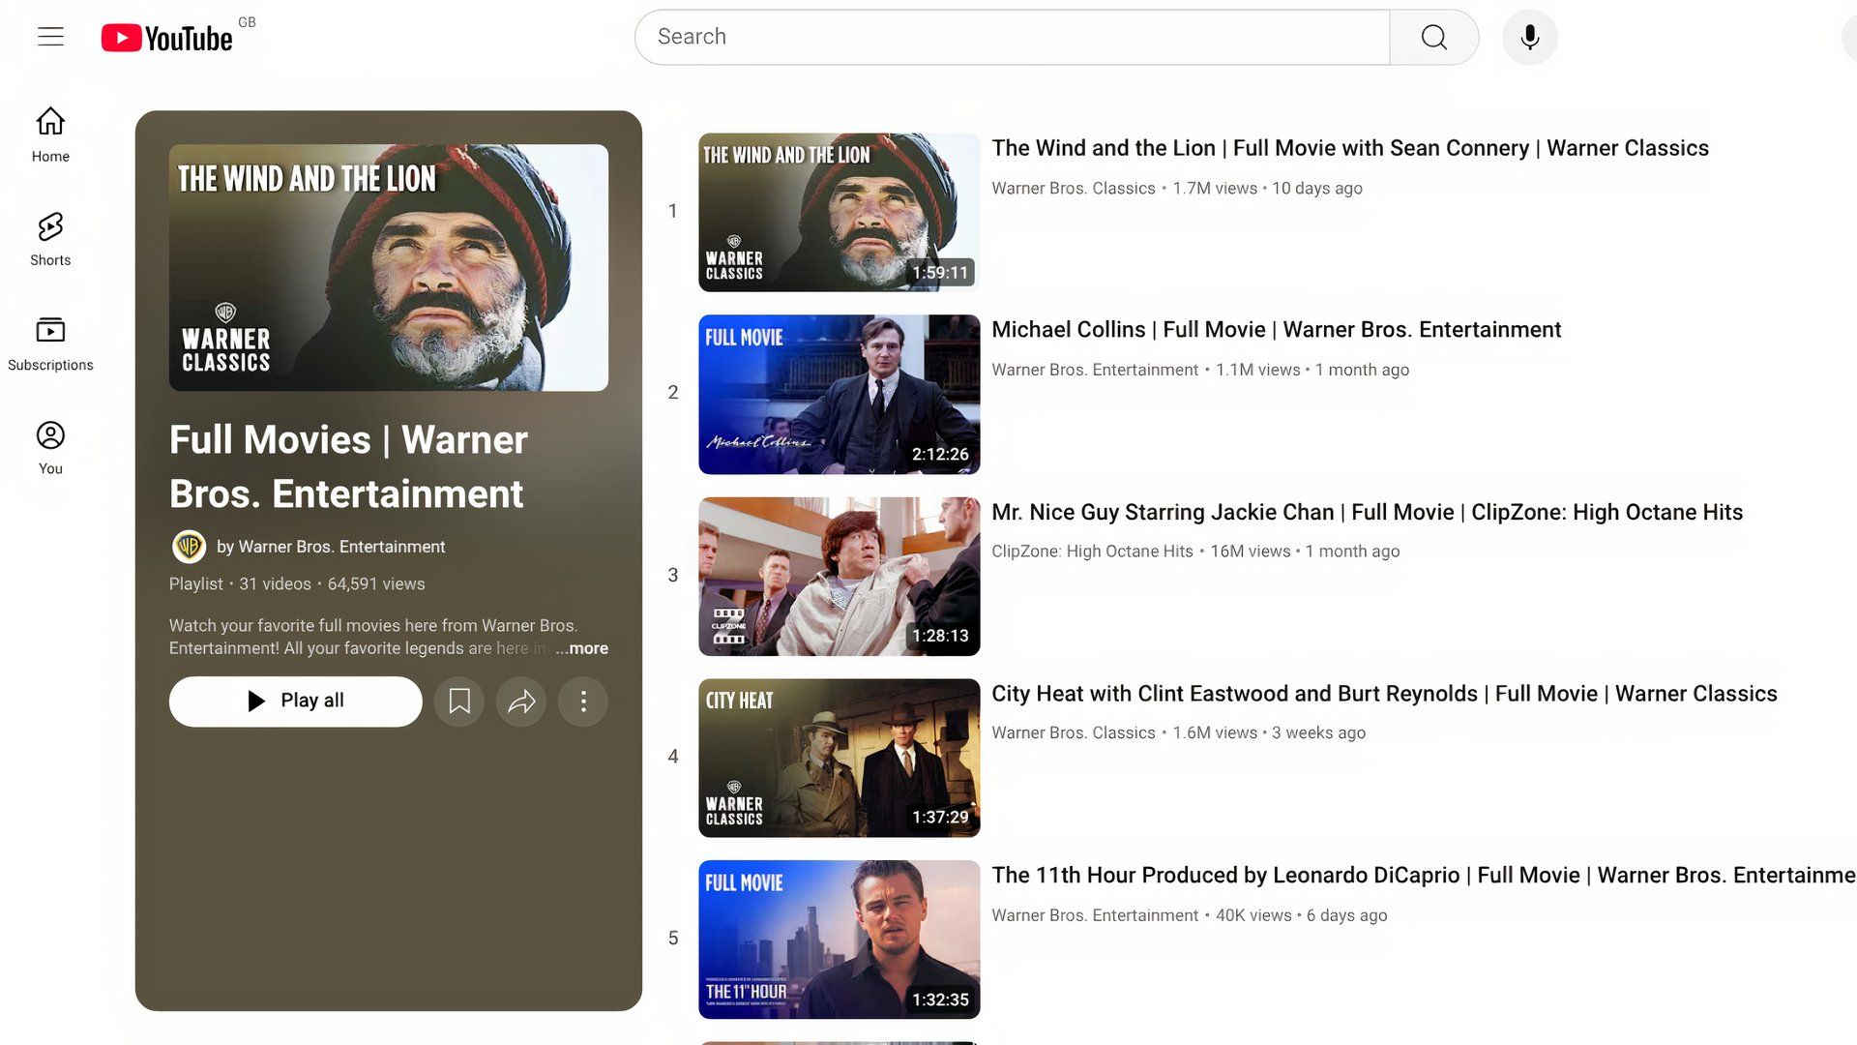Go to YouTube home via the logo
This screenshot has width=1857, height=1045.
tap(167, 38)
